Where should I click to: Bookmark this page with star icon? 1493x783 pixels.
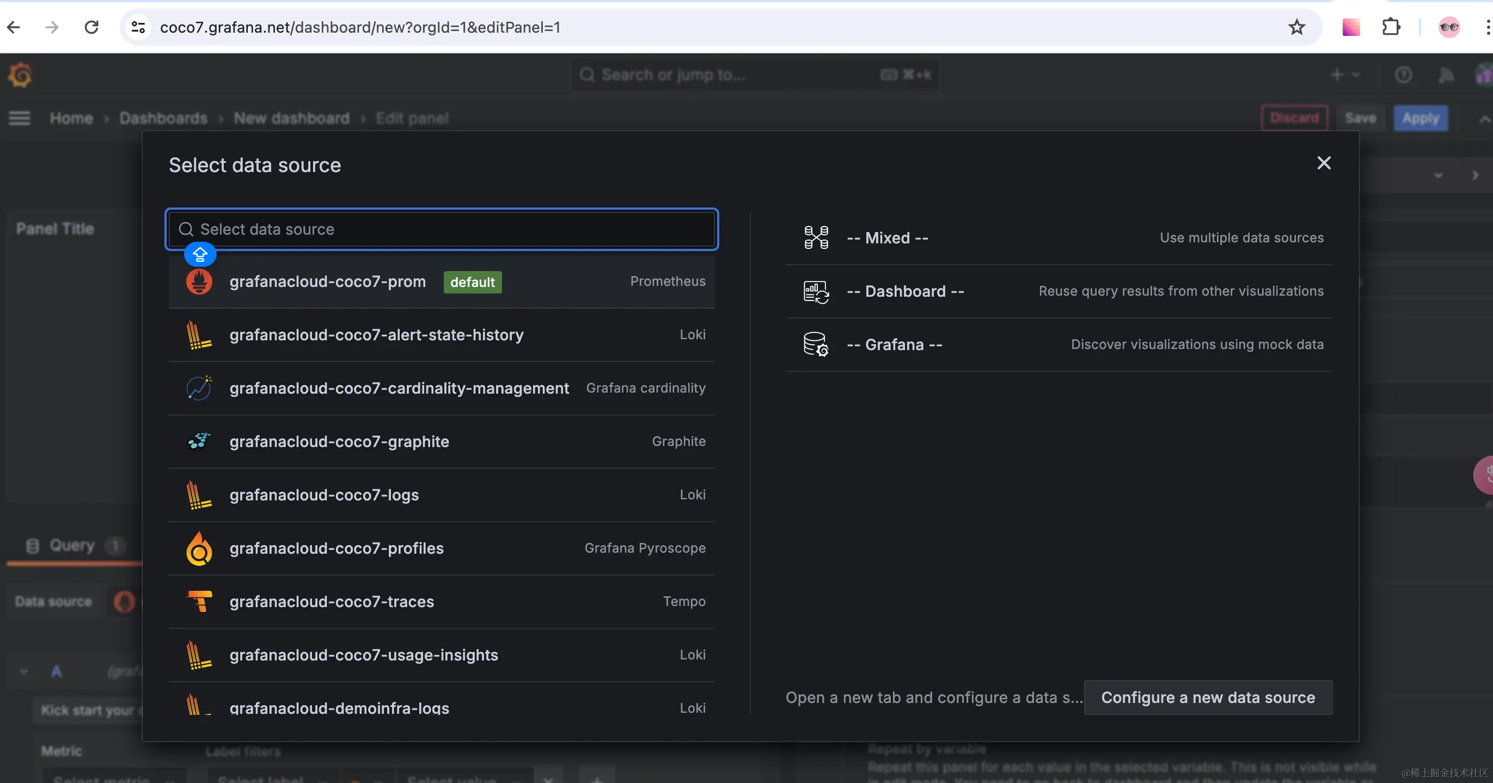click(1296, 27)
